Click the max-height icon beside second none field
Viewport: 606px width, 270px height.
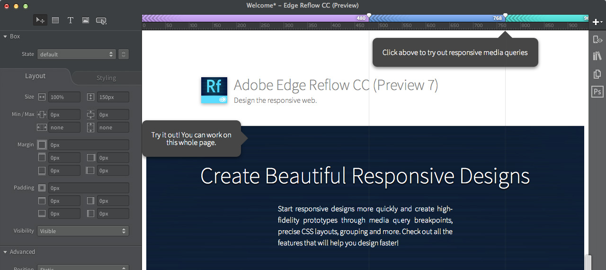click(x=91, y=127)
